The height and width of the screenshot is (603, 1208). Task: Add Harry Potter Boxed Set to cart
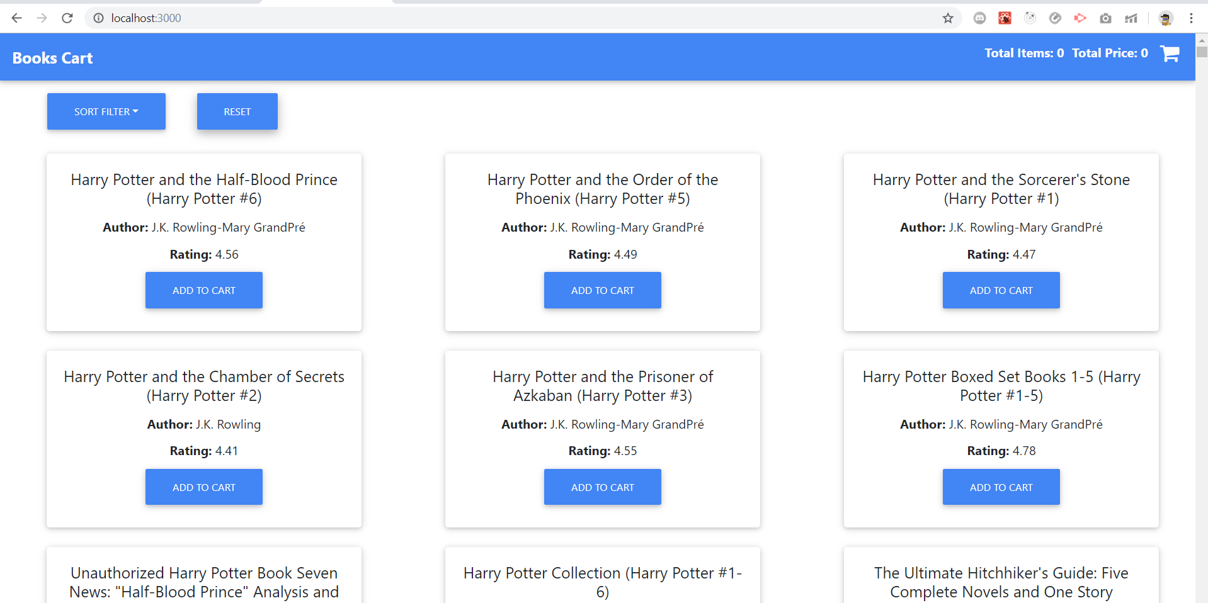(1001, 487)
